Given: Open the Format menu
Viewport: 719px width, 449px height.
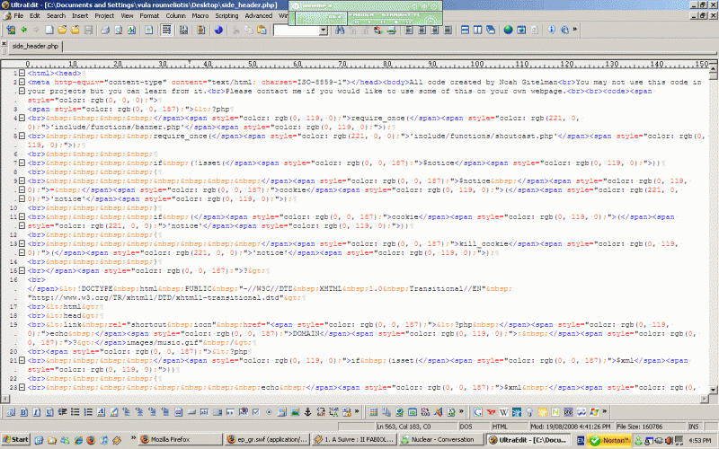Looking at the screenshot, I should (149, 15).
